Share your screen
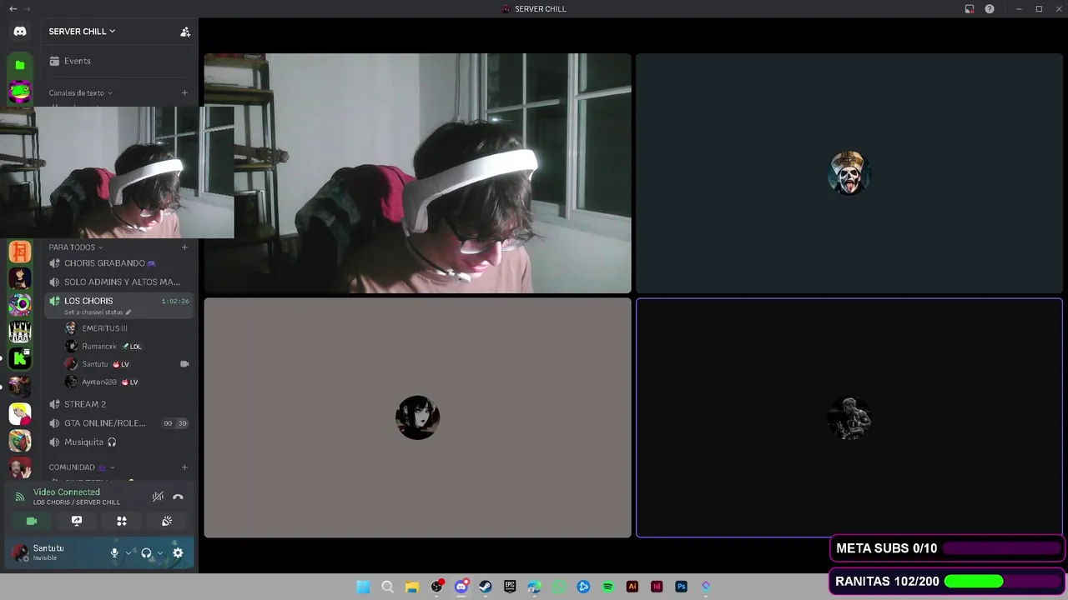The width and height of the screenshot is (1068, 600). (77, 521)
